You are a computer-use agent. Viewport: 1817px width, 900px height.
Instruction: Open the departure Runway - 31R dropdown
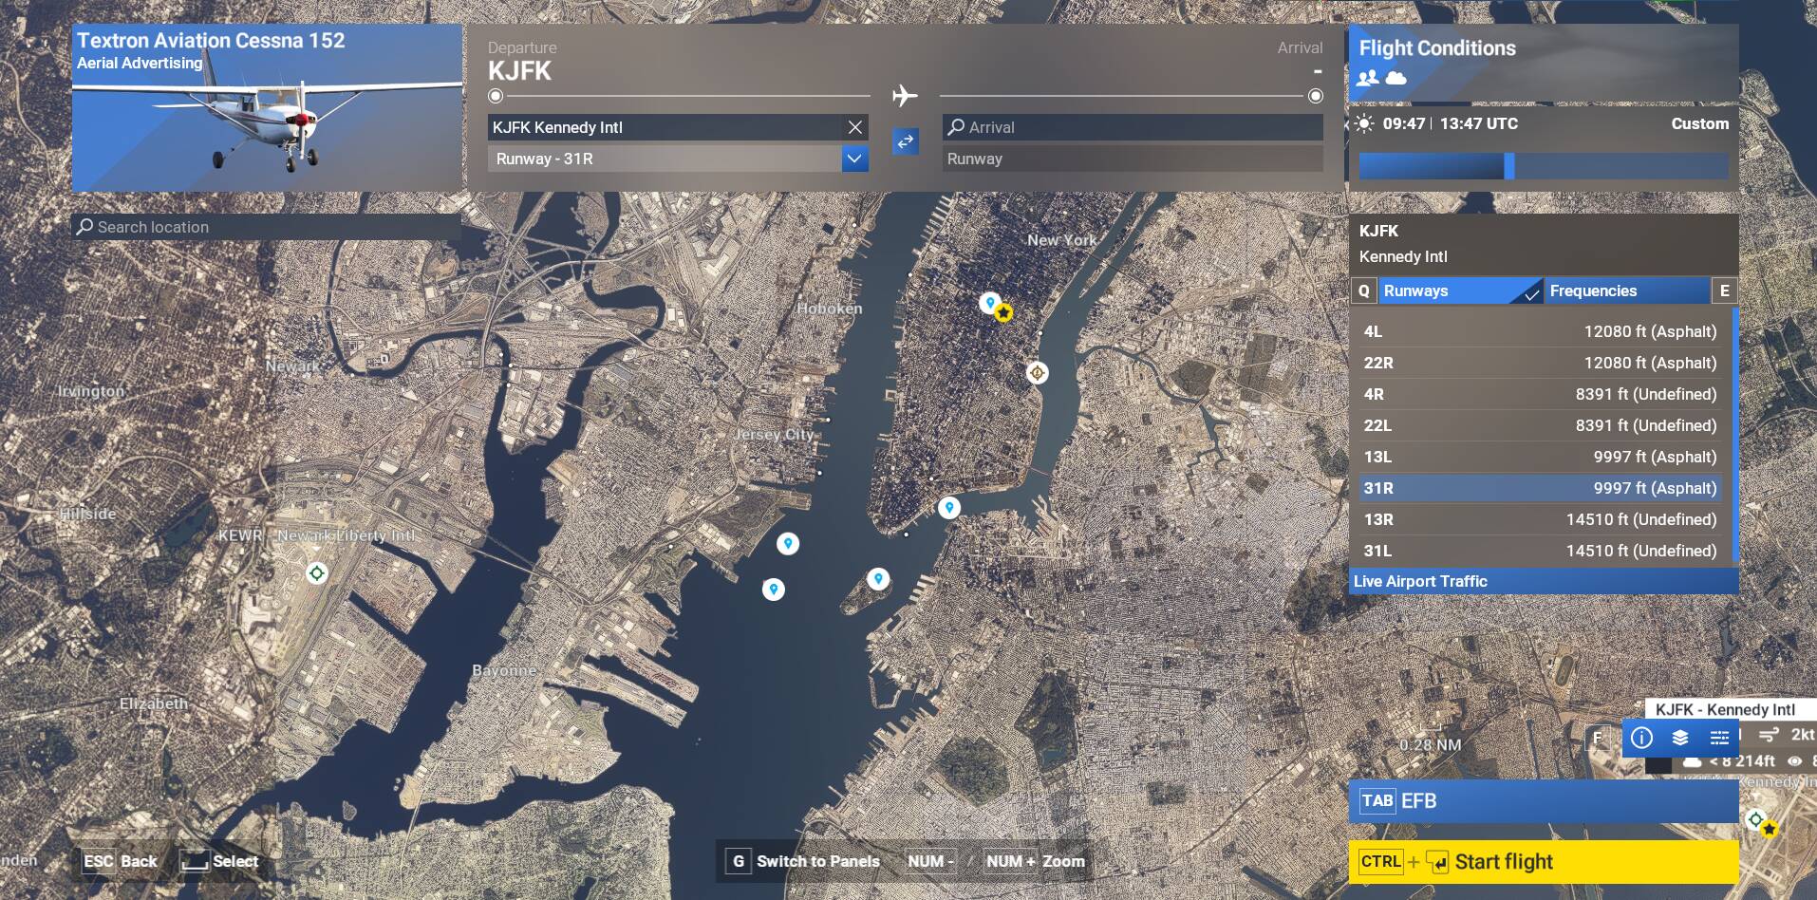[x=854, y=159]
